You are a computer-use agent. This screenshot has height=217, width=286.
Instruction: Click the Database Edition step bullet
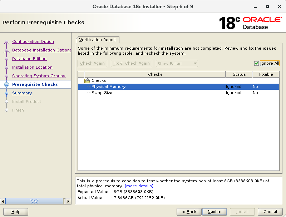tap(7, 59)
